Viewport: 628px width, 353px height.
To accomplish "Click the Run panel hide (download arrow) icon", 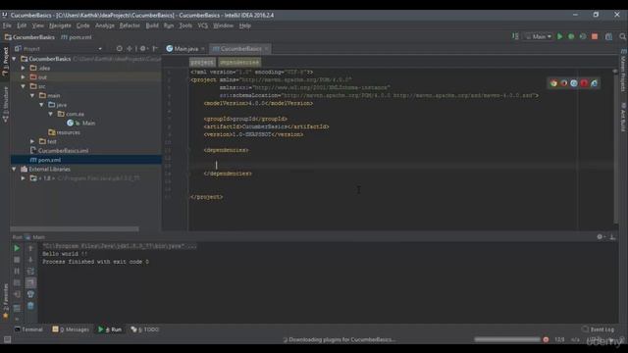I will [612, 237].
